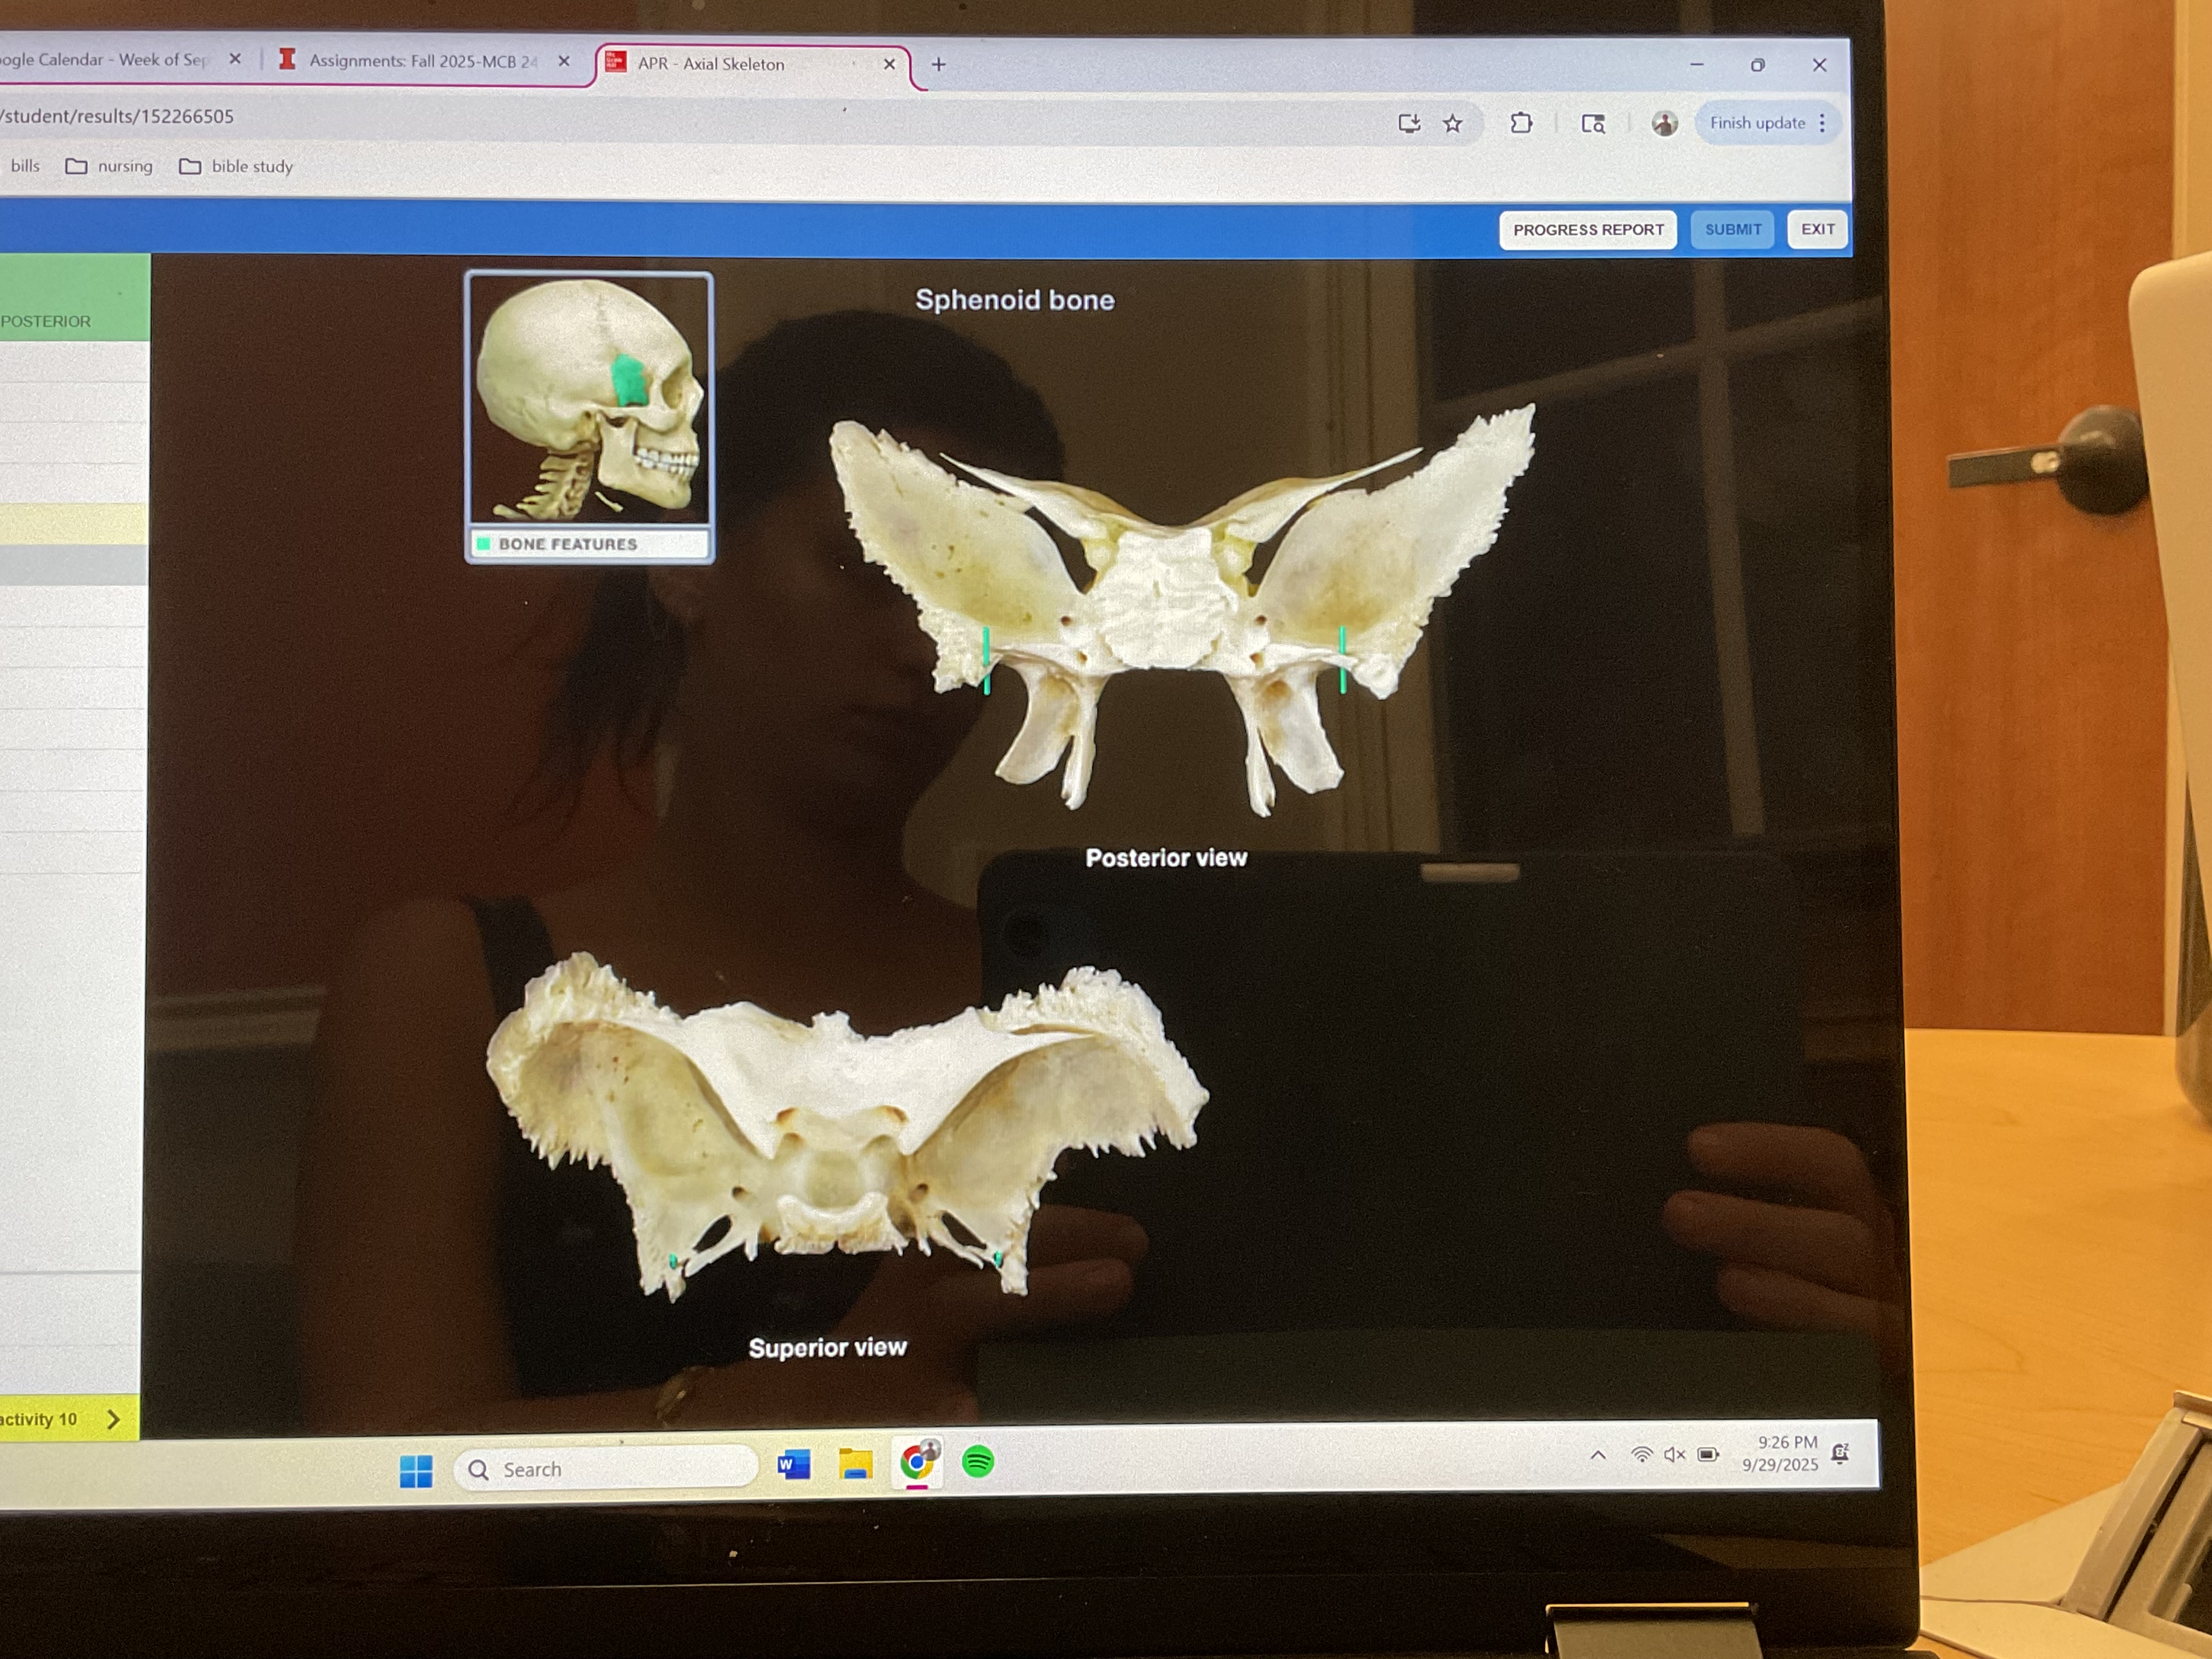Open the Chrome extensions puzzle icon

[x=1521, y=124]
